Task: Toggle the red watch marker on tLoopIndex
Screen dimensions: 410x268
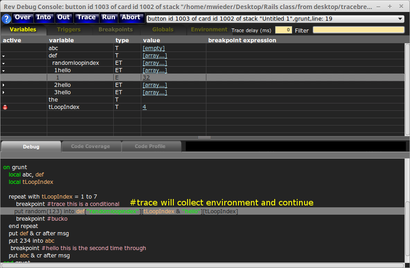Action: click(5, 107)
